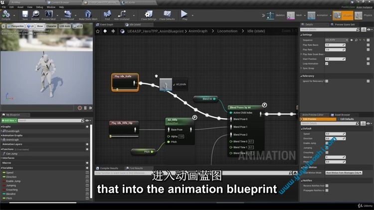
Task: Open the File menu
Action: tap(3, 7)
